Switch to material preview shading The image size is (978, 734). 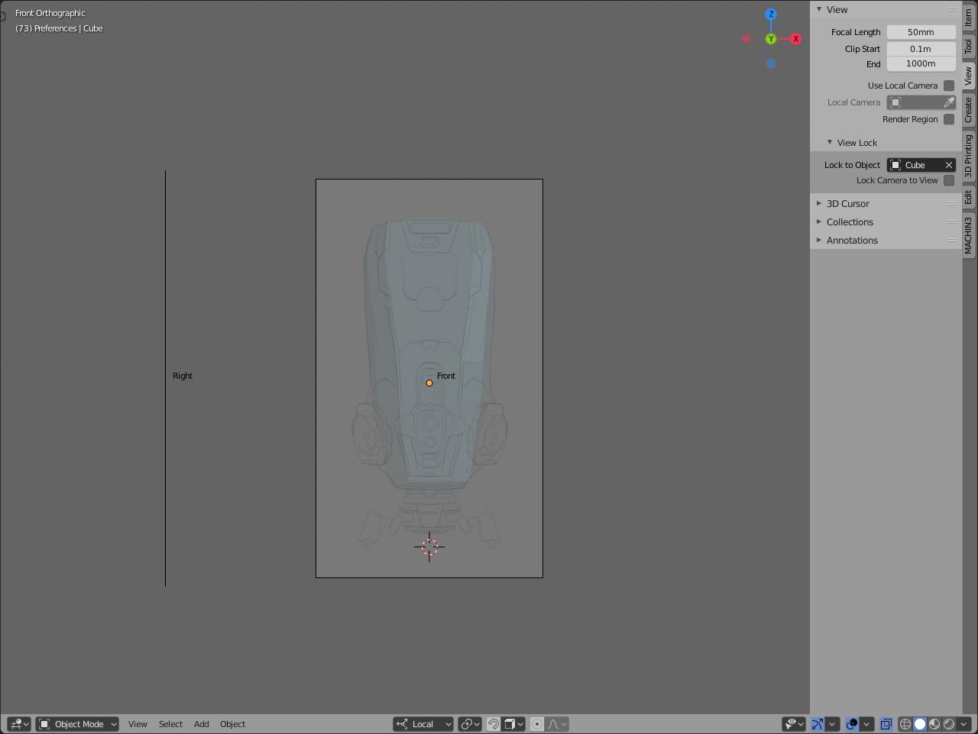coord(934,724)
